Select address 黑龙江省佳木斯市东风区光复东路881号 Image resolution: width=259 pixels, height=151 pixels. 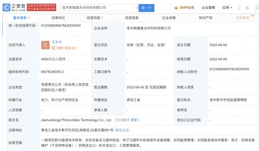(77, 130)
